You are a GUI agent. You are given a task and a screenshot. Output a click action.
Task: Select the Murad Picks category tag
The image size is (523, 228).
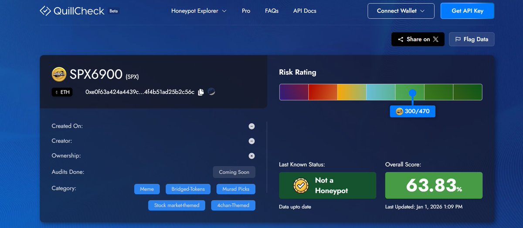tap(236, 189)
